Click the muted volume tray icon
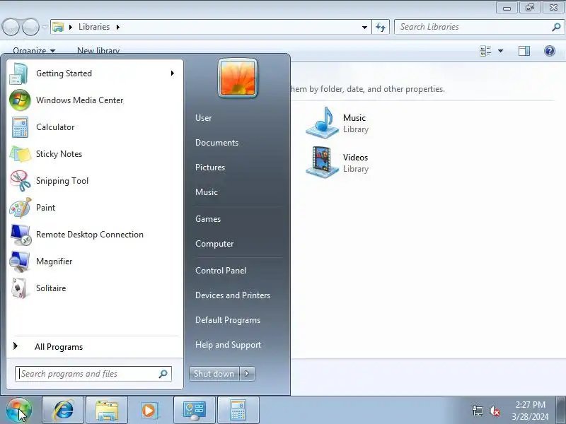Image resolution: width=566 pixels, height=424 pixels. tap(494, 411)
